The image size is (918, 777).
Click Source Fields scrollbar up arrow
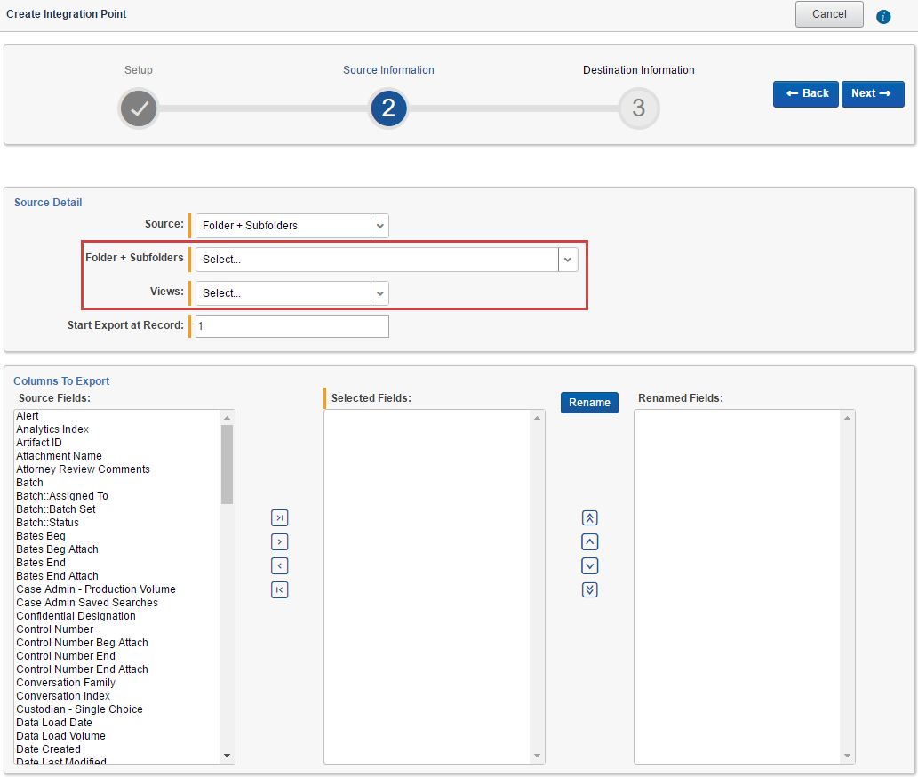tap(228, 418)
